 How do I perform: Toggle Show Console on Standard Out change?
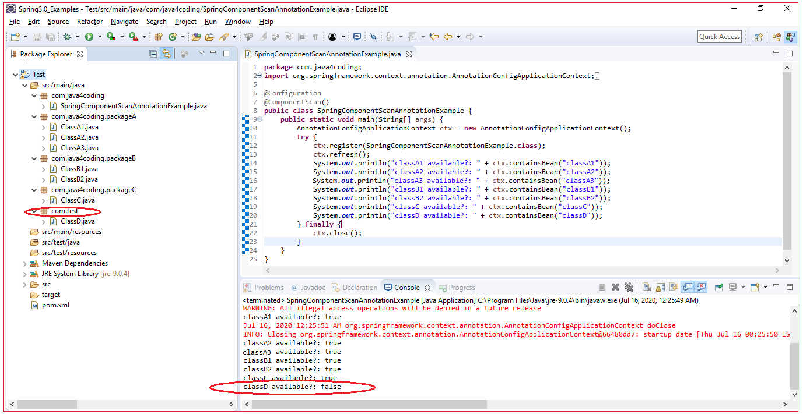coord(688,287)
